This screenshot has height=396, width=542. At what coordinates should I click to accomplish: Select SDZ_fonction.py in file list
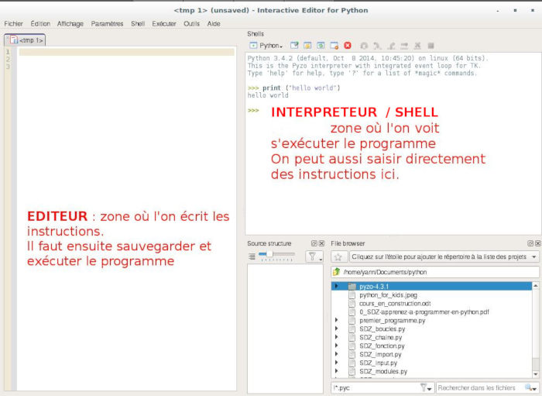click(382, 346)
